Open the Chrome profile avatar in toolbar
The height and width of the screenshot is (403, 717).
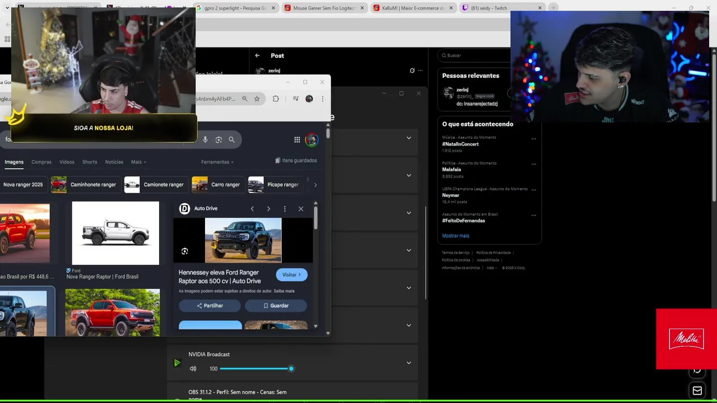coord(309,99)
